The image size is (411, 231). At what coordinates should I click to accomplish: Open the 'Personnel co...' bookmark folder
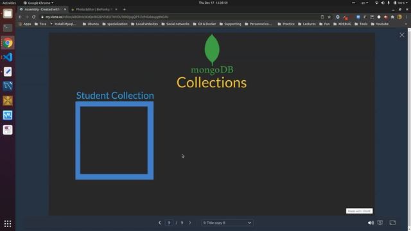[x=258, y=24]
